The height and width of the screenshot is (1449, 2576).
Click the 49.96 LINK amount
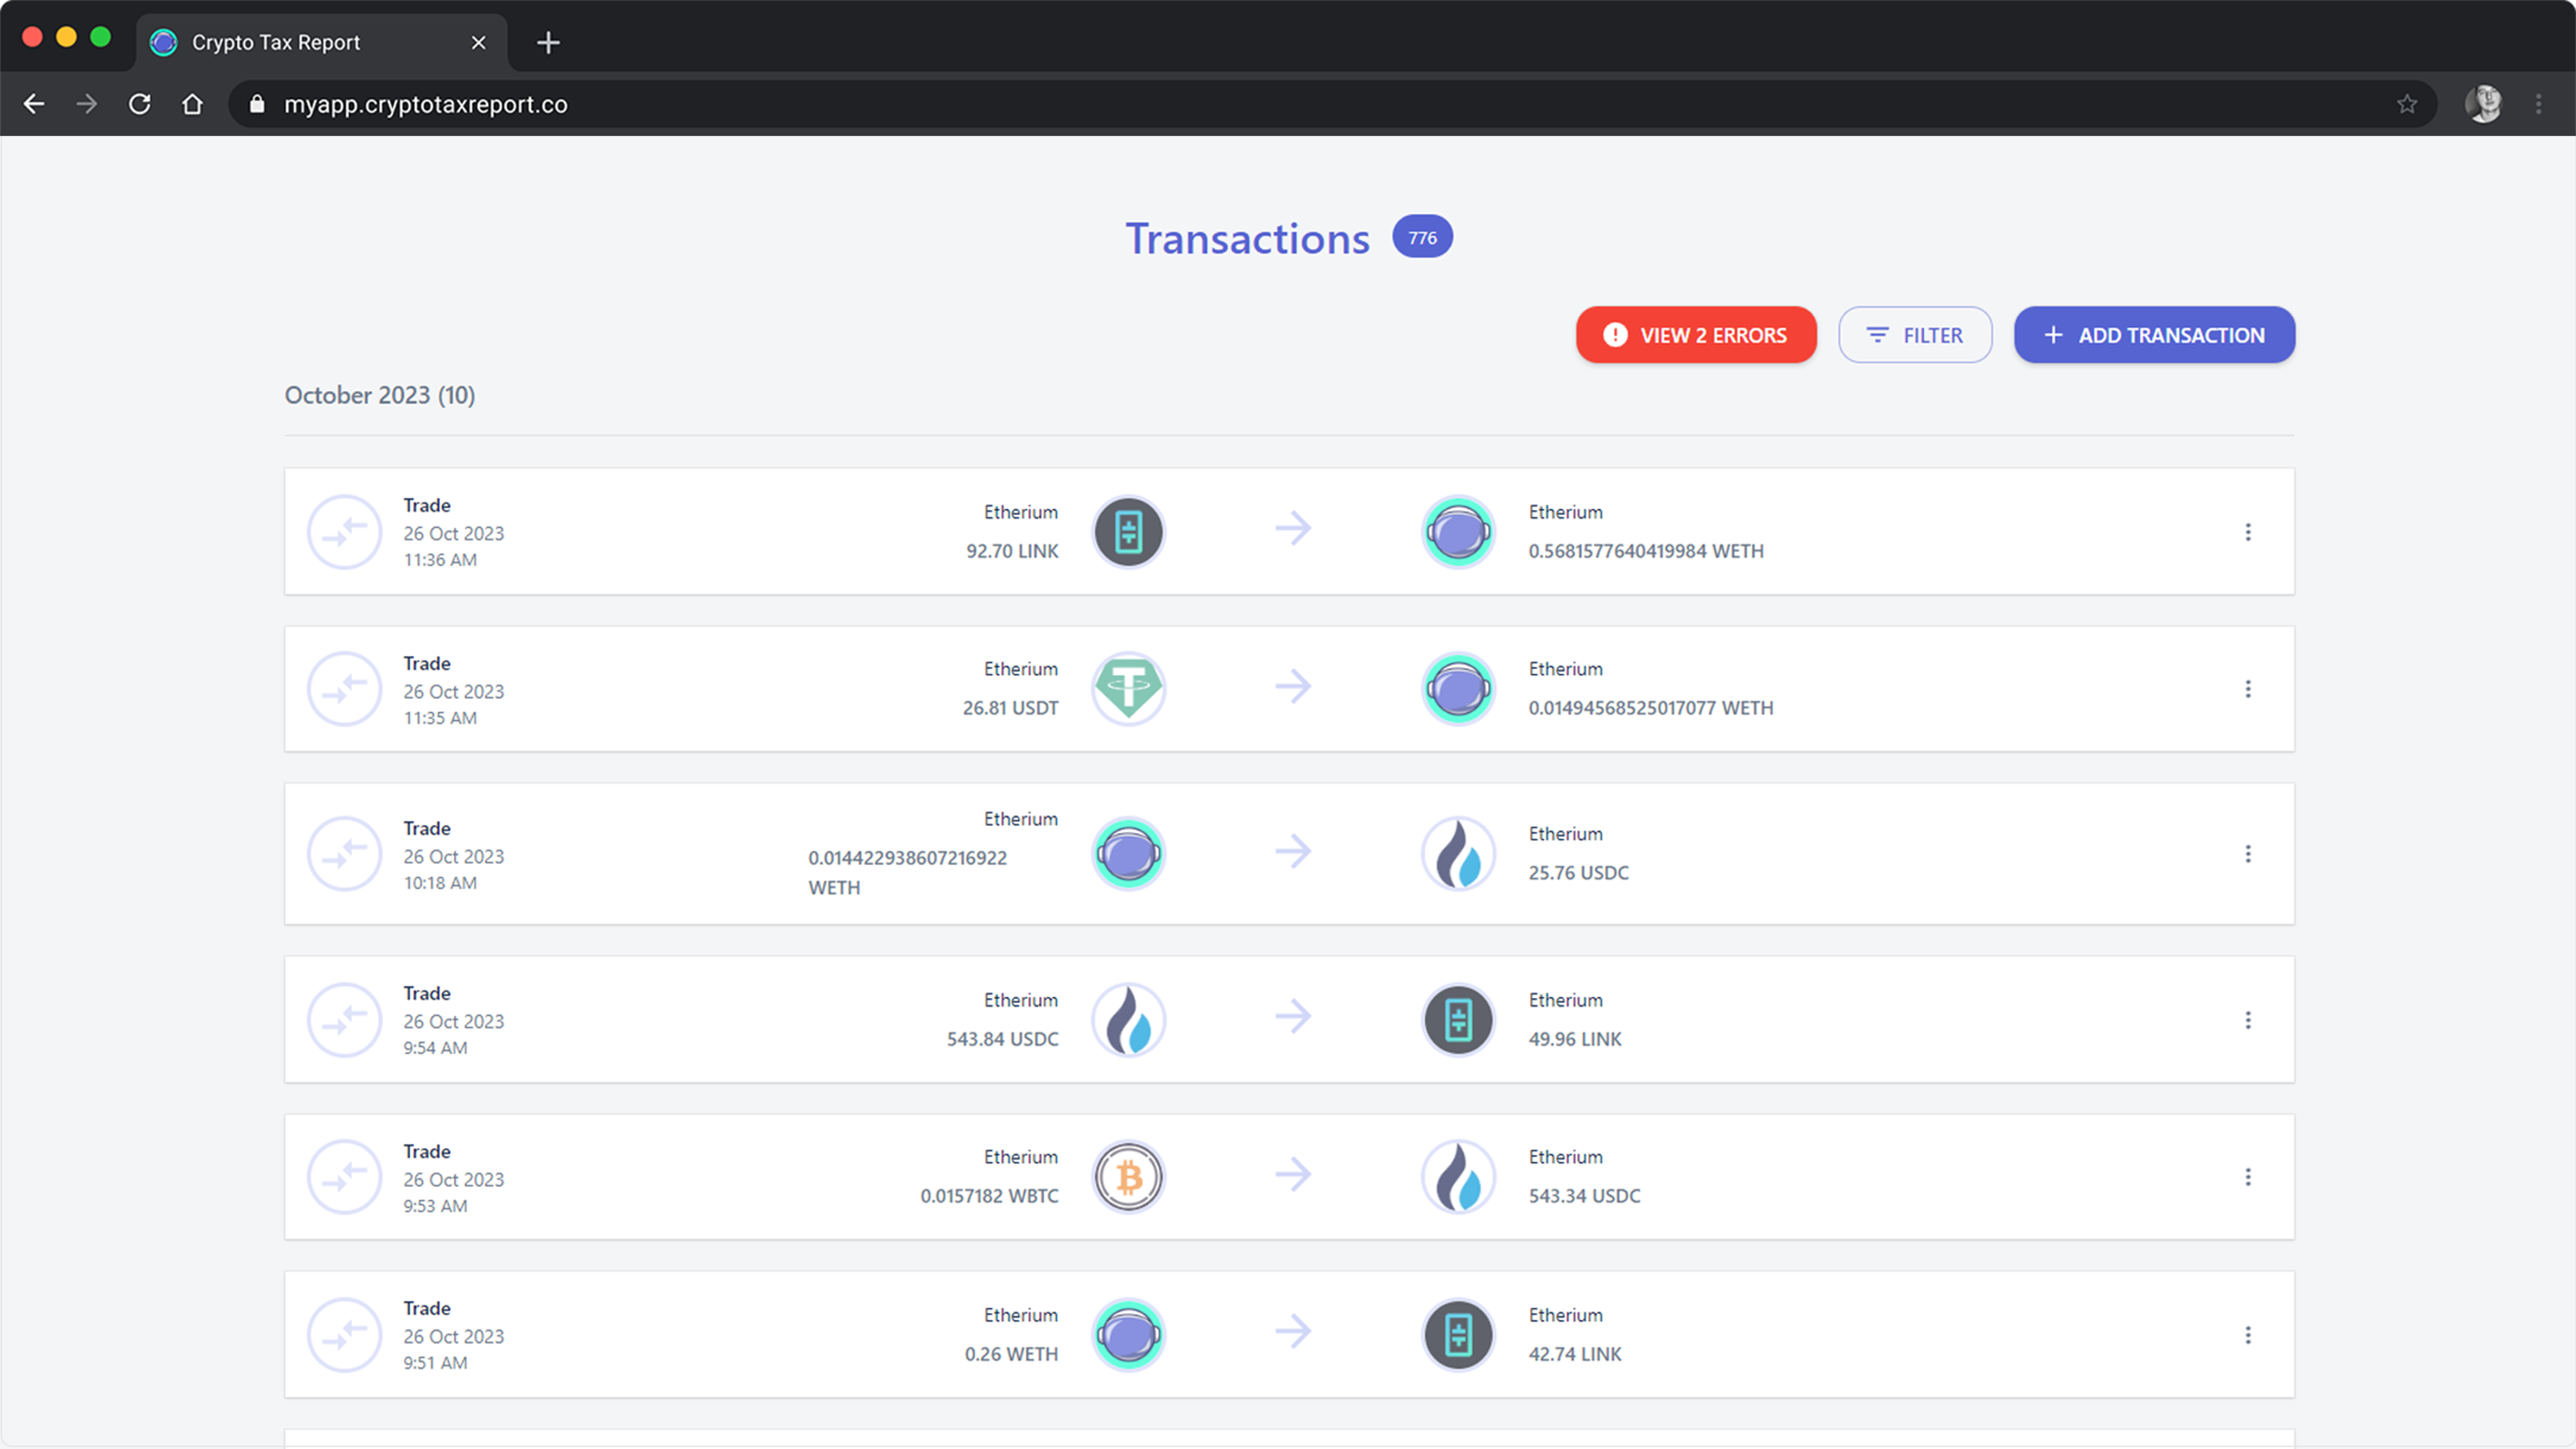(1575, 1039)
